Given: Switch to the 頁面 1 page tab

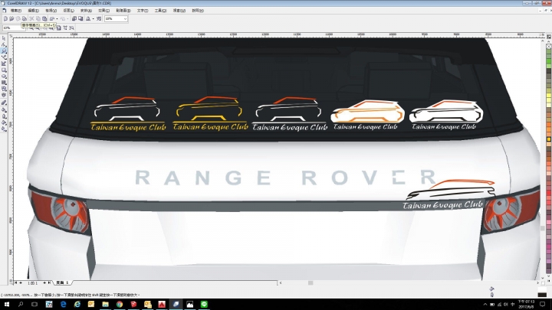Looking at the screenshot, I should pyautogui.click(x=62, y=282).
